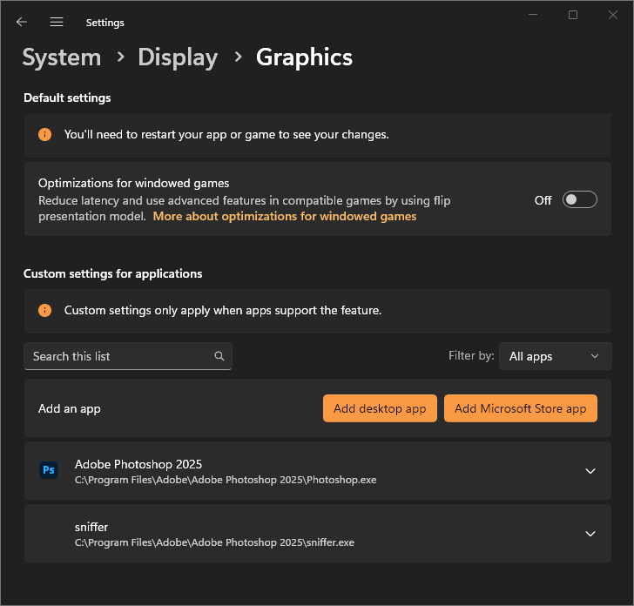Screen dimensions: 634x606
Task: Expand the Adobe Photoshop 2025 entry
Action: 590,471
